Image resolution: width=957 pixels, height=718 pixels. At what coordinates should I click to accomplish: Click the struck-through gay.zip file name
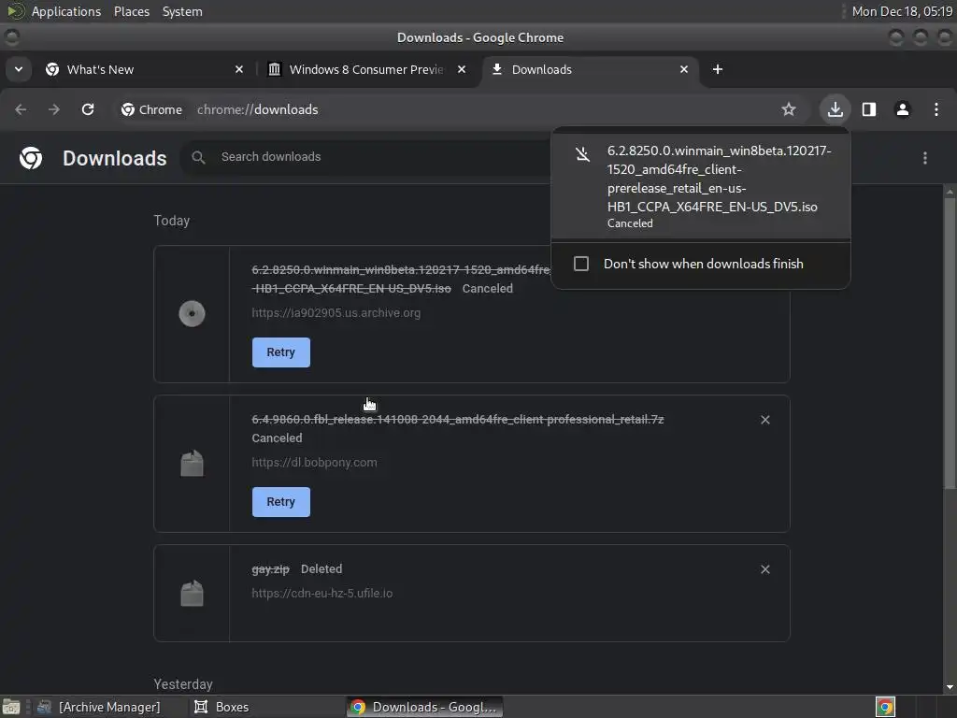[x=270, y=569]
